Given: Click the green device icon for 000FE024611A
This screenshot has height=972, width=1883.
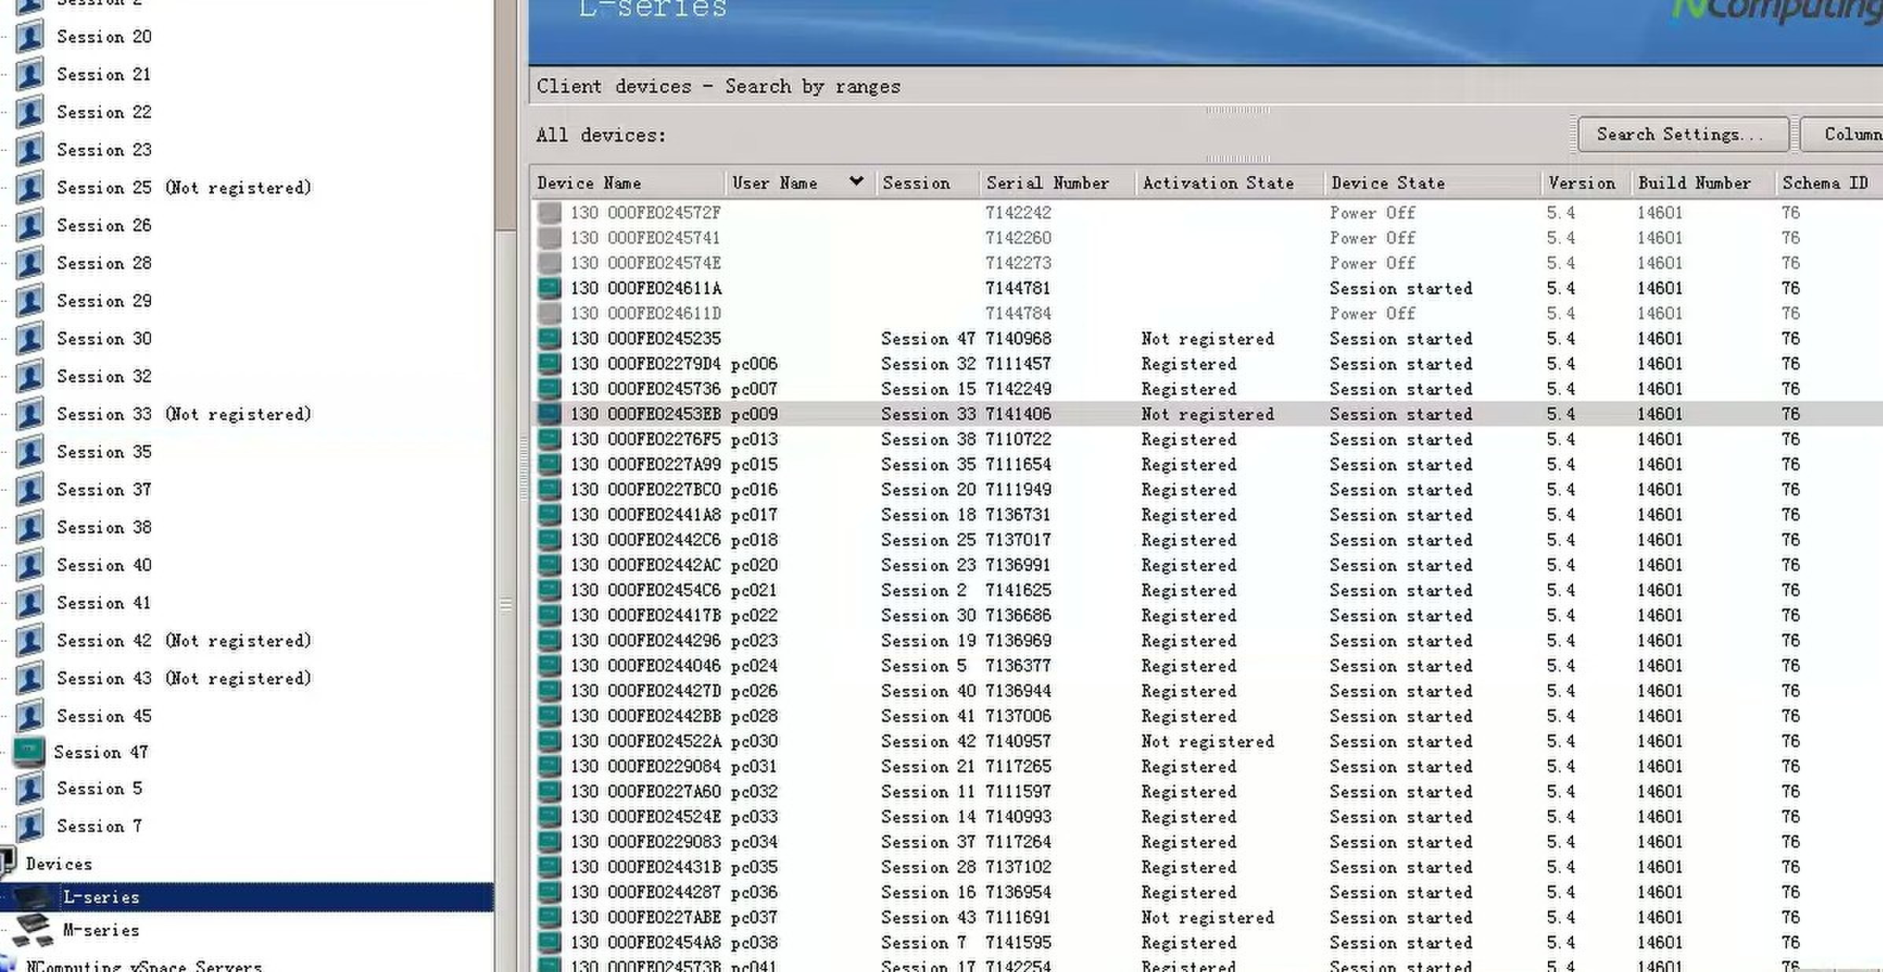Looking at the screenshot, I should tap(549, 288).
